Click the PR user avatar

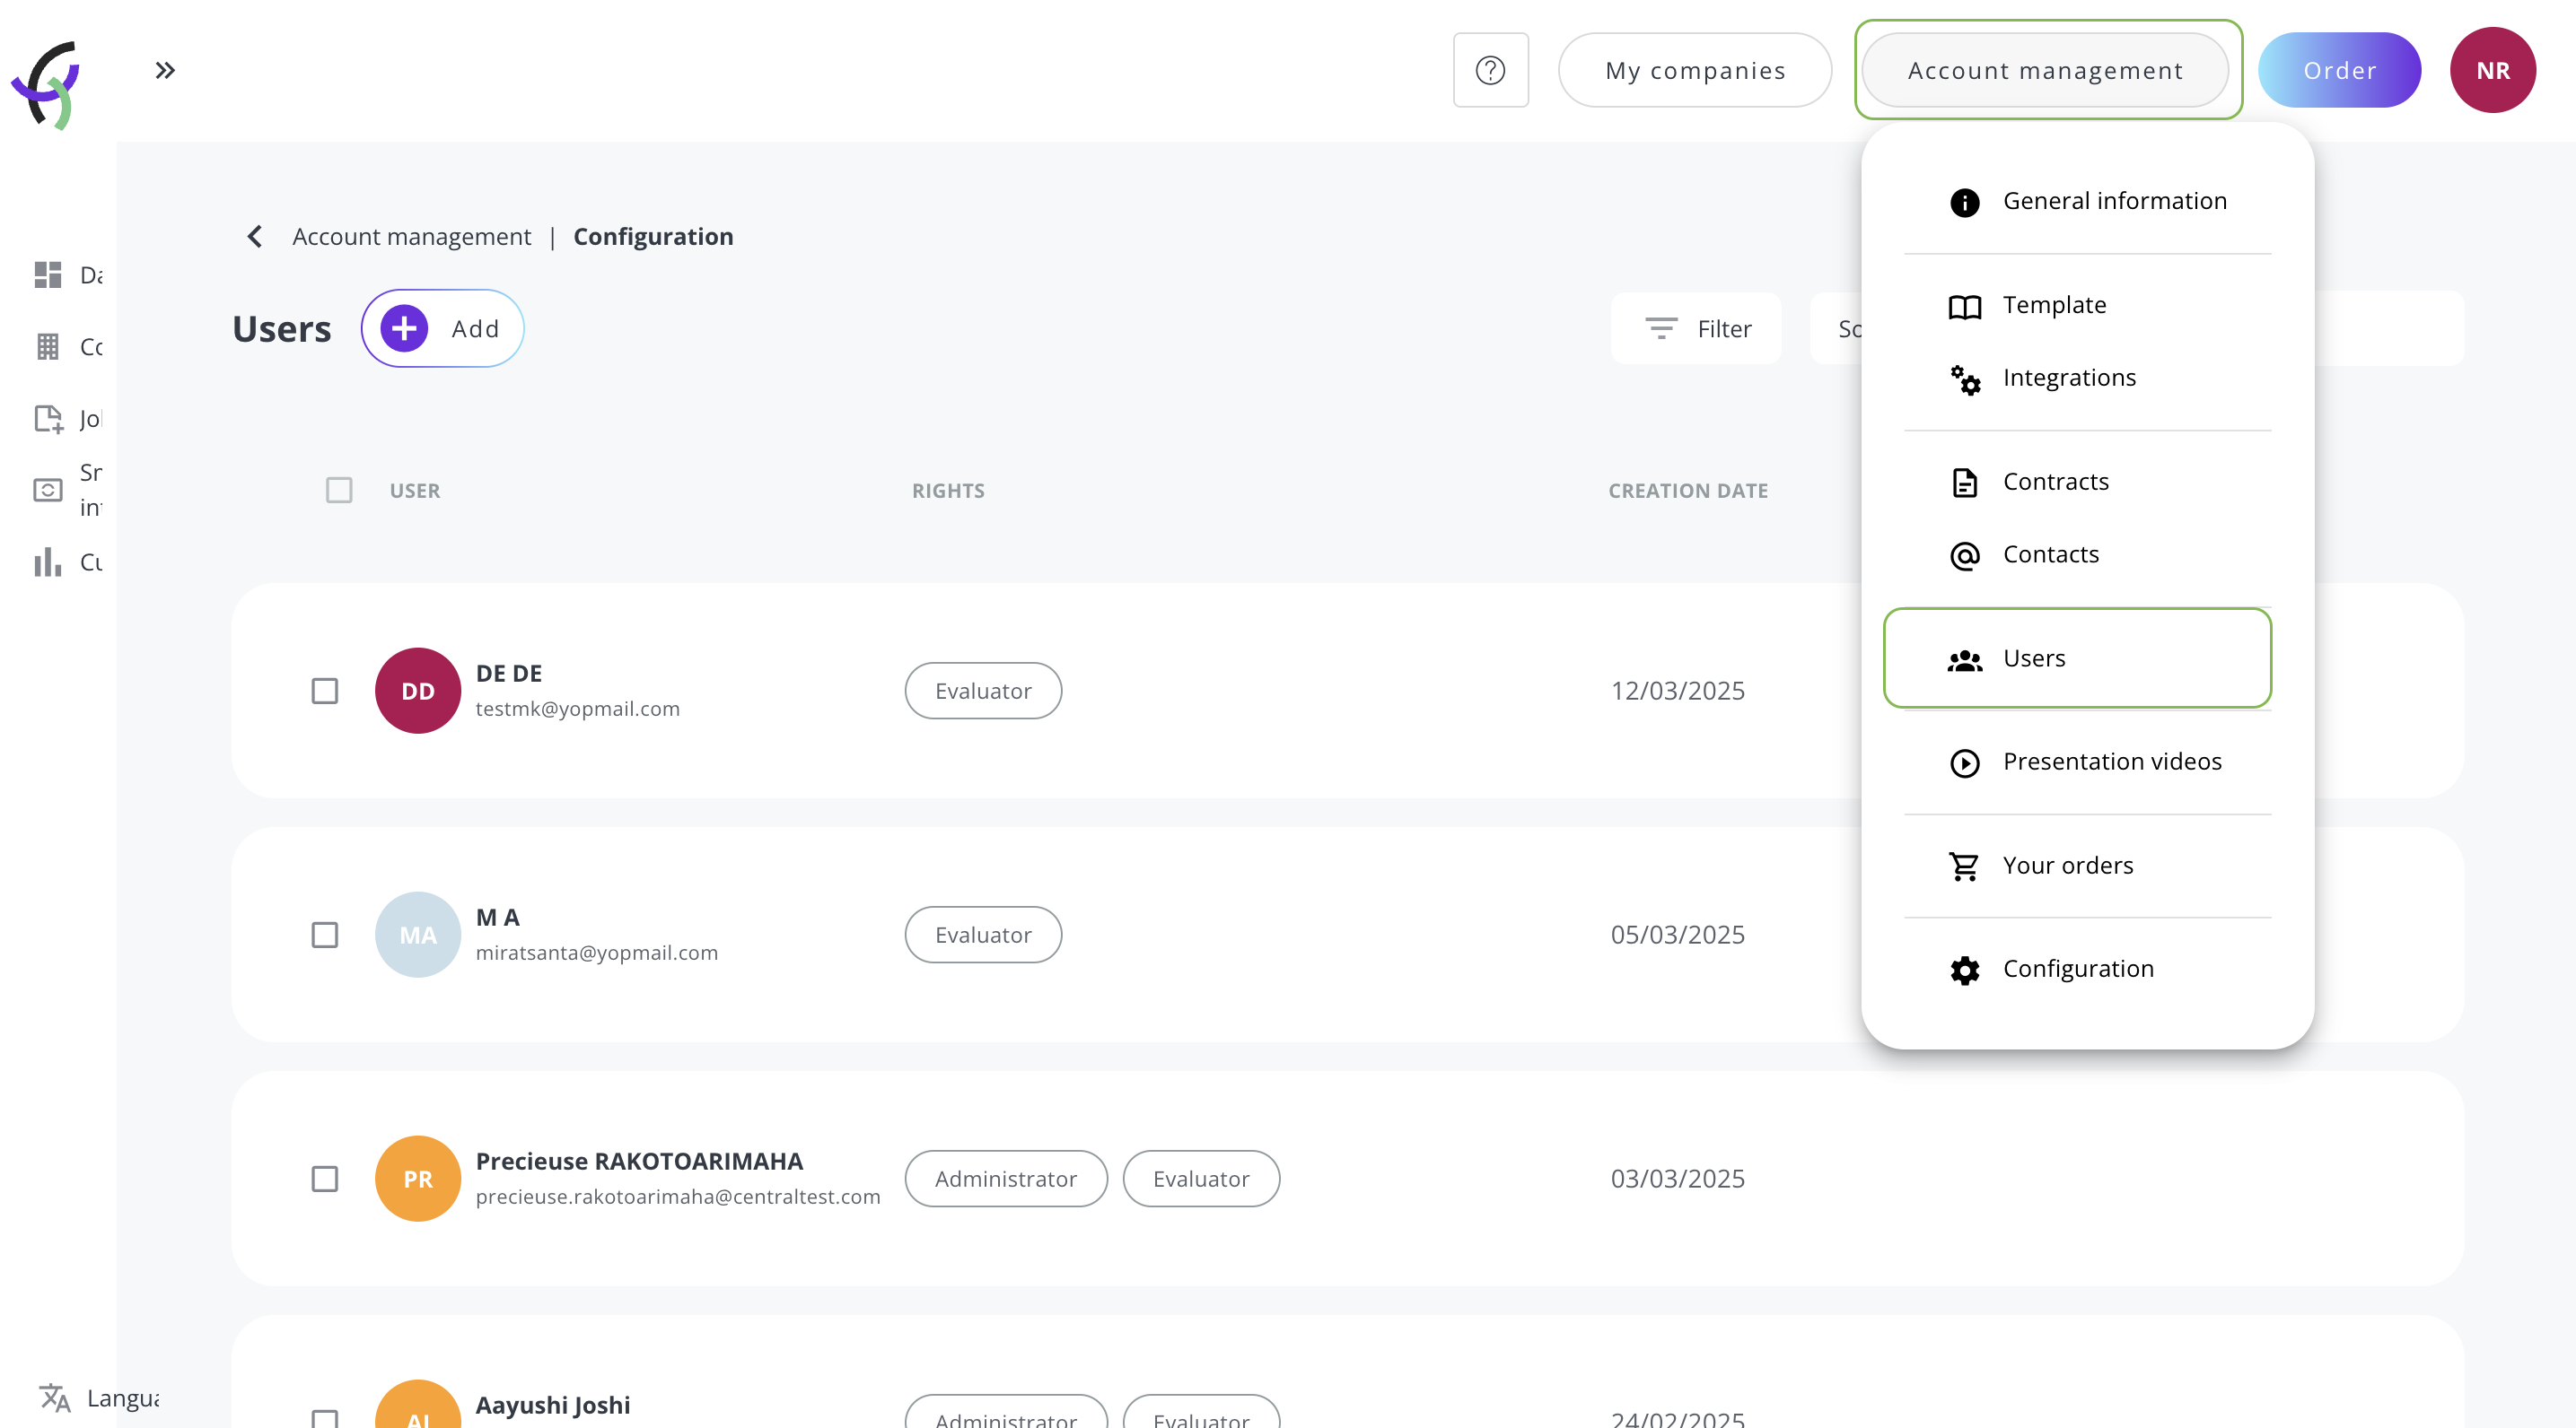click(418, 1178)
